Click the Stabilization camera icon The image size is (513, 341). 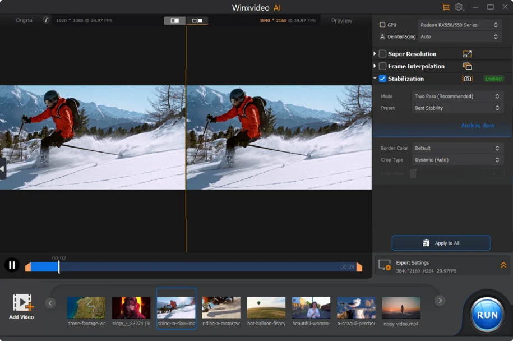(x=468, y=79)
